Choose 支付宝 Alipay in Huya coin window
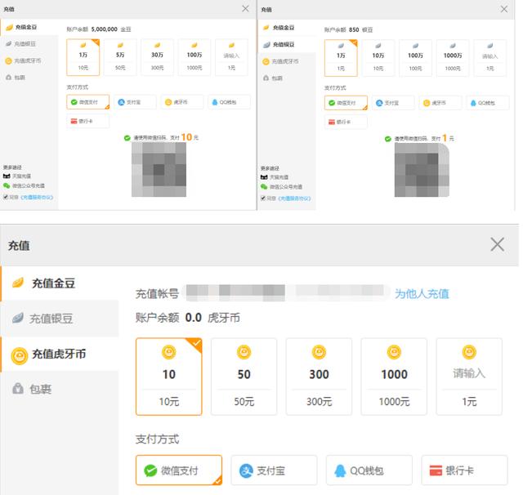Viewport: 523px width, 495px height. click(274, 470)
